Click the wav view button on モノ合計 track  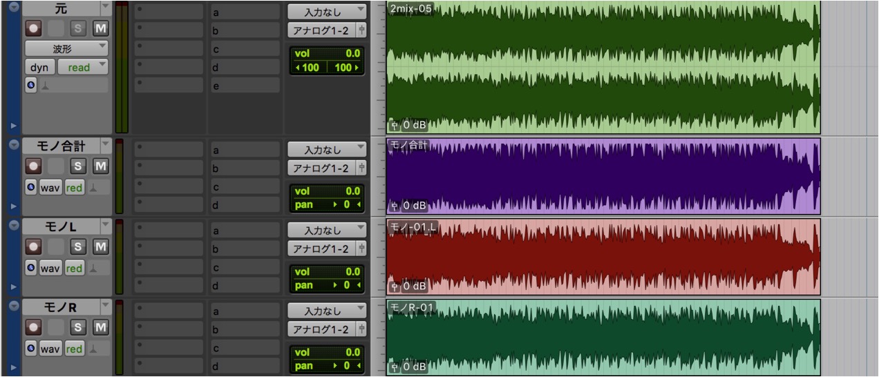[x=50, y=187]
